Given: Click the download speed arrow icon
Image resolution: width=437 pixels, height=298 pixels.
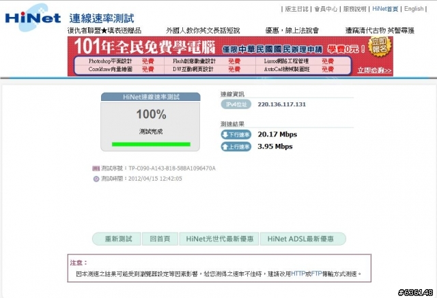Looking at the screenshot, I should (226, 134).
